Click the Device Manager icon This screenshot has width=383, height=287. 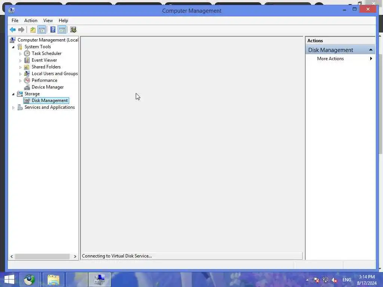27,87
